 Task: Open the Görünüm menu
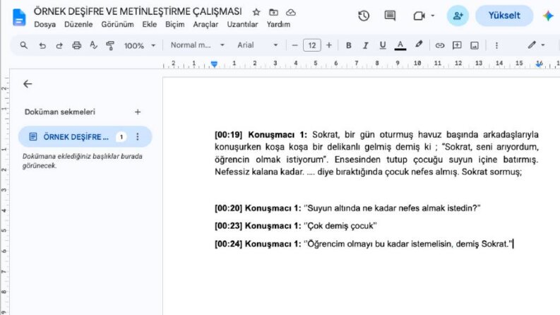117,24
